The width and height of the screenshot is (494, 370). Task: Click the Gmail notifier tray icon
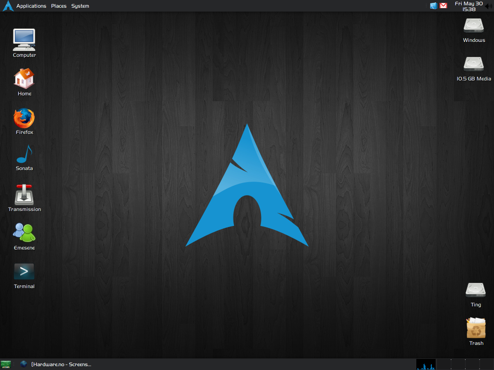[x=443, y=6]
